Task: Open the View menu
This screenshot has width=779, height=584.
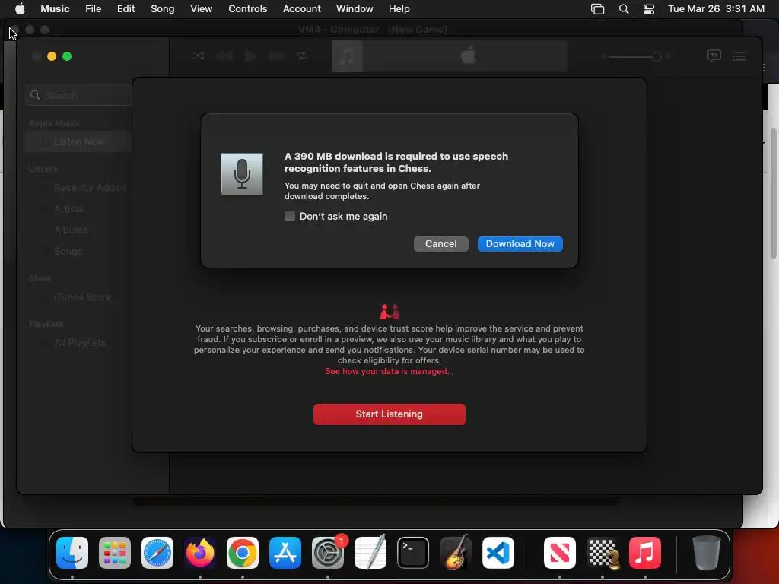Action: 201,9
